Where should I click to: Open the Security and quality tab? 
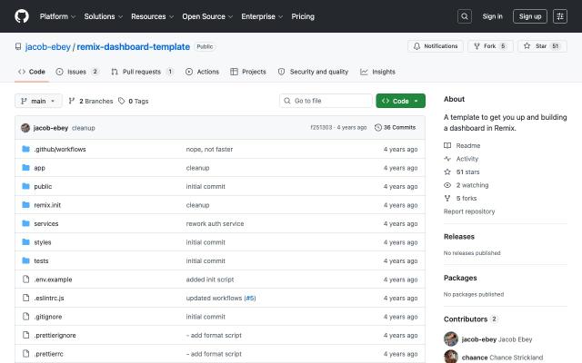[313, 72]
